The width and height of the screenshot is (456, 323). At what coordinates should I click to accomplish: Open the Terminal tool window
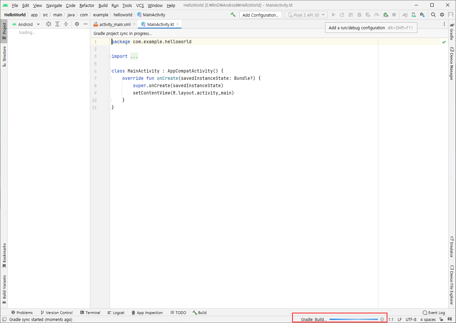coord(90,313)
